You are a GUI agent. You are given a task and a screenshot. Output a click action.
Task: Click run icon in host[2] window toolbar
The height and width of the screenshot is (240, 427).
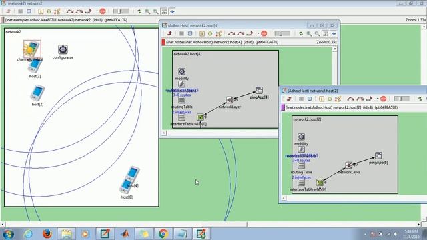[x=351, y=99]
